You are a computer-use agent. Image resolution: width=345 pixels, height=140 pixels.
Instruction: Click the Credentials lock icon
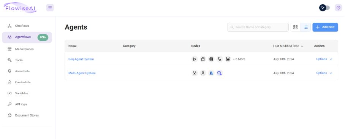[9, 82]
